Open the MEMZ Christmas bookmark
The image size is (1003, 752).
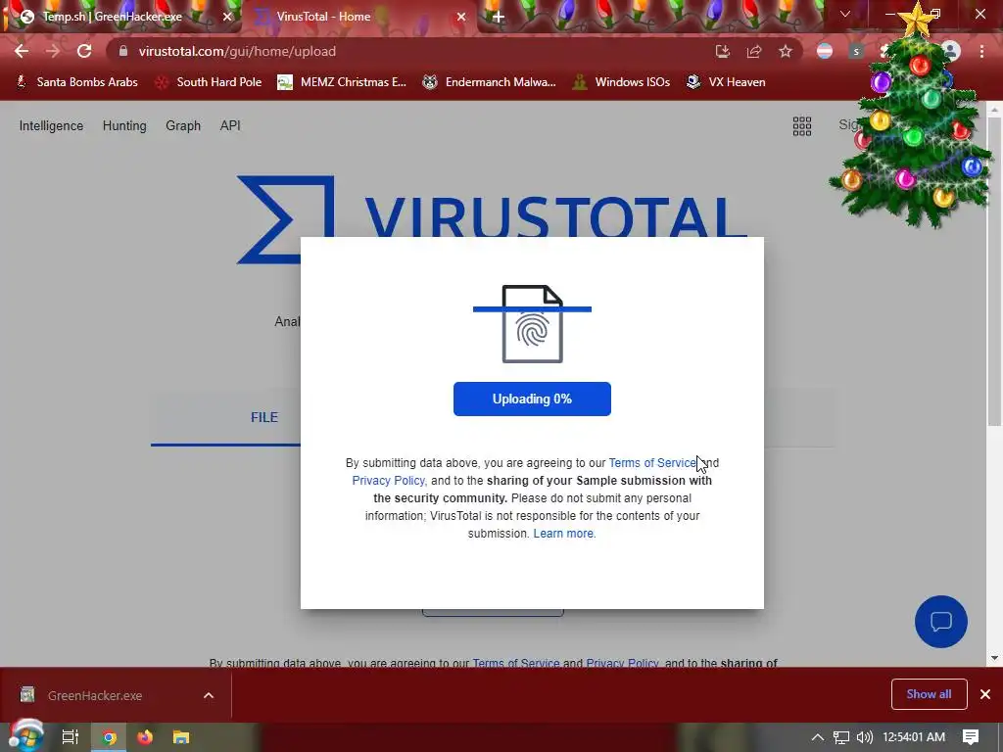[x=342, y=82]
